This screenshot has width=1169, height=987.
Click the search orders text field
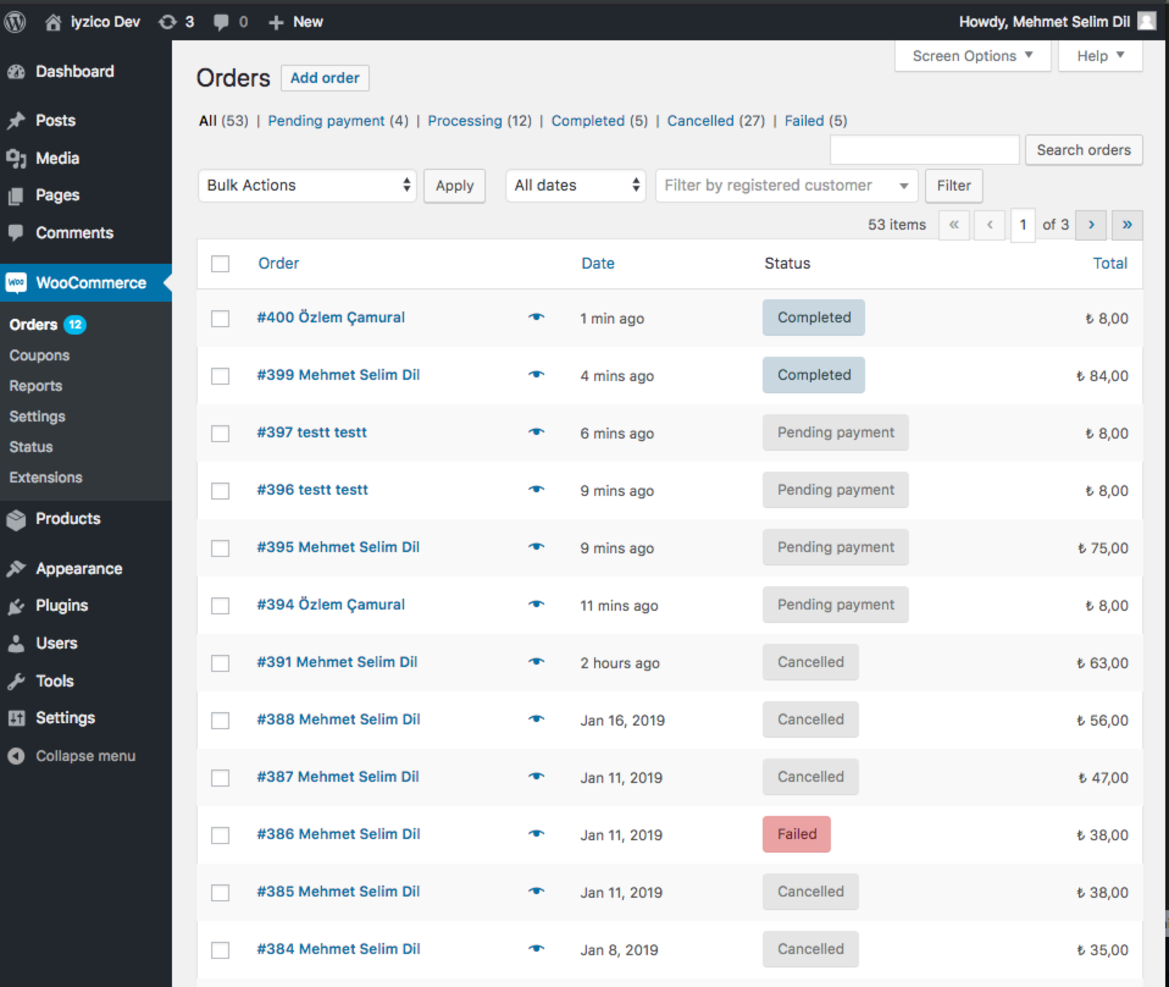coord(924,150)
